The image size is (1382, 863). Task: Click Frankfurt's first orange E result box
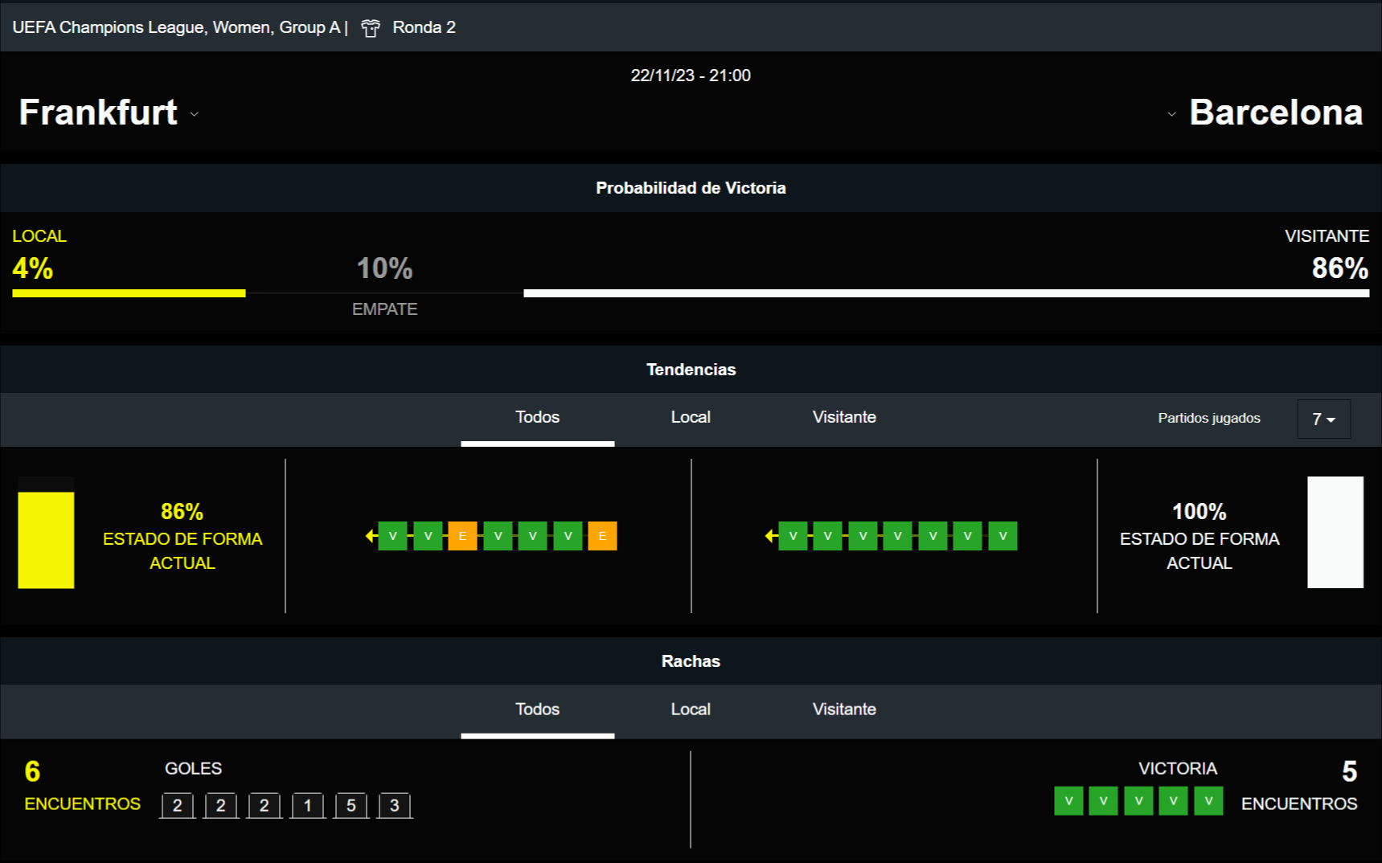tap(462, 536)
